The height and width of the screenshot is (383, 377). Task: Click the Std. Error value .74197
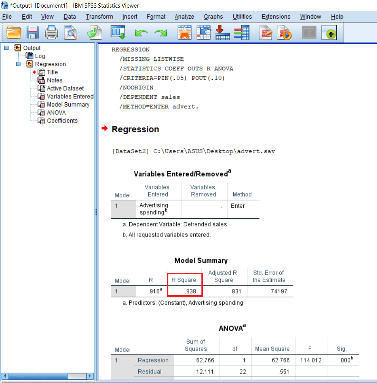pos(278,291)
